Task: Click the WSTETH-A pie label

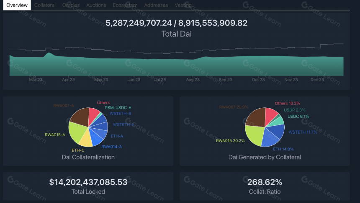Action: (123, 124)
